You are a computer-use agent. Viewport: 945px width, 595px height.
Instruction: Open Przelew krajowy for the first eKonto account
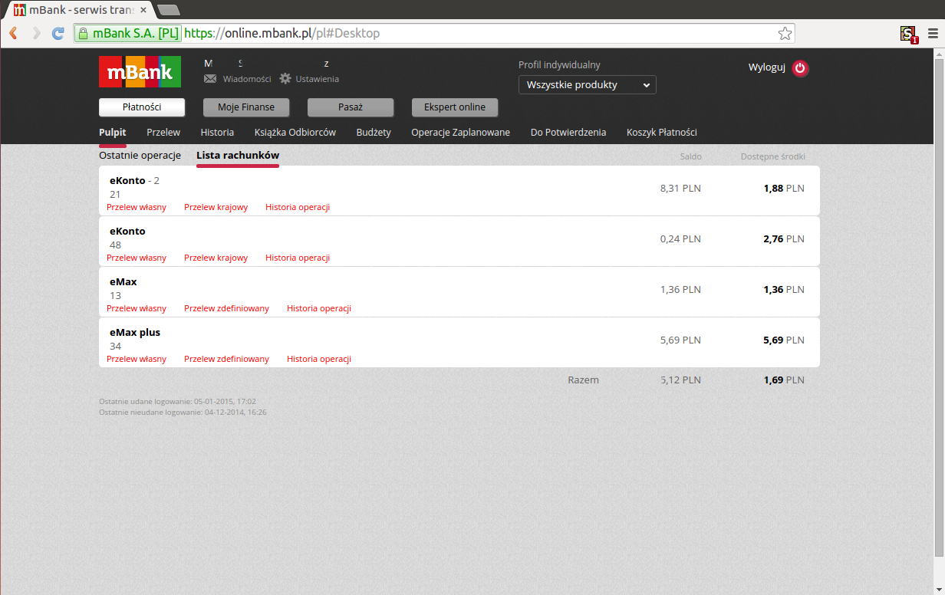pos(216,206)
